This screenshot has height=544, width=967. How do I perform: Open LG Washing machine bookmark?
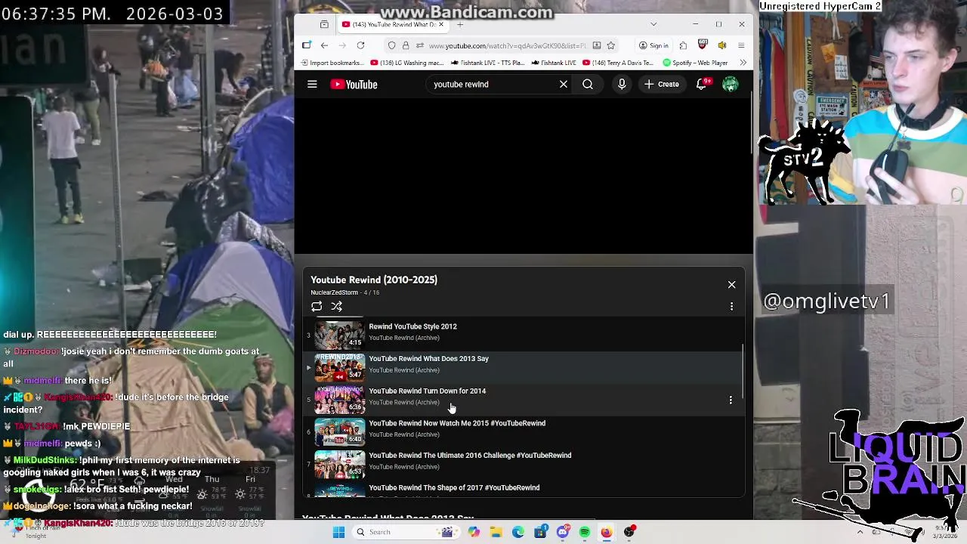pyautogui.click(x=406, y=63)
